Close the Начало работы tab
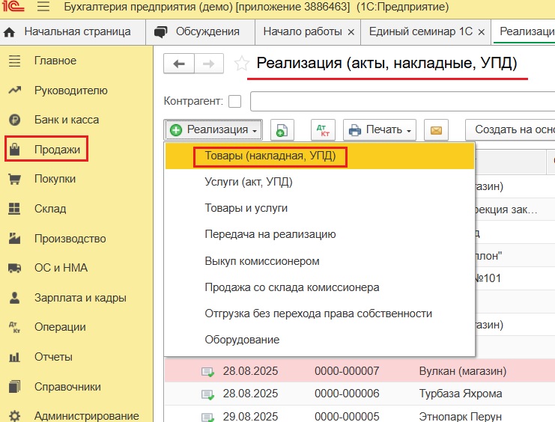 pos(351,32)
